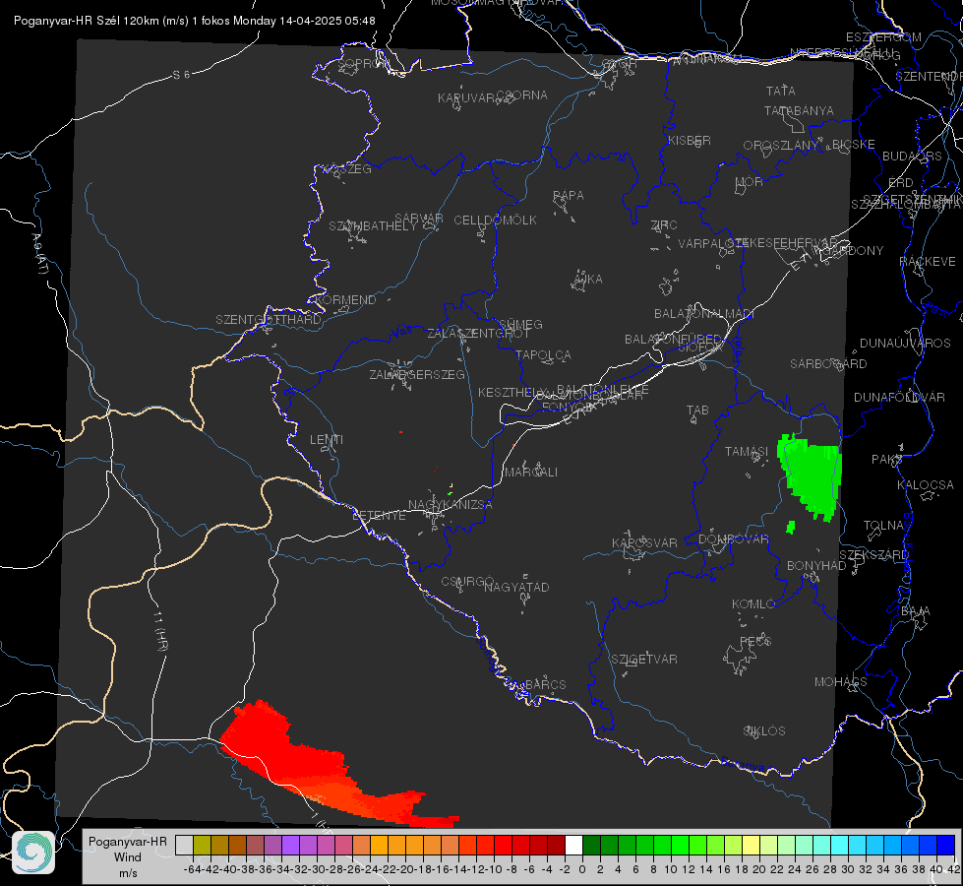Click the SARVAR city label

coord(419,219)
